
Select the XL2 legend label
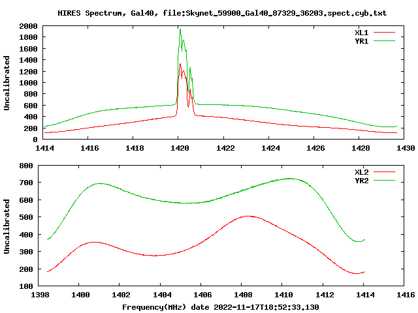361,172
